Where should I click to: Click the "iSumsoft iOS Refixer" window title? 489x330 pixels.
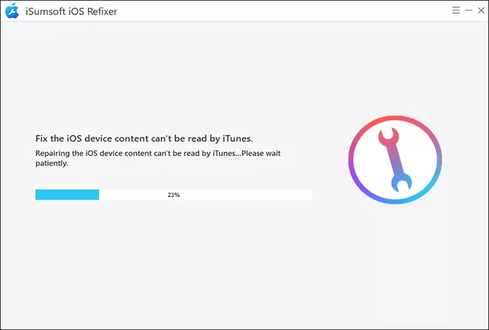pyautogui.click(x=72, y=11)
